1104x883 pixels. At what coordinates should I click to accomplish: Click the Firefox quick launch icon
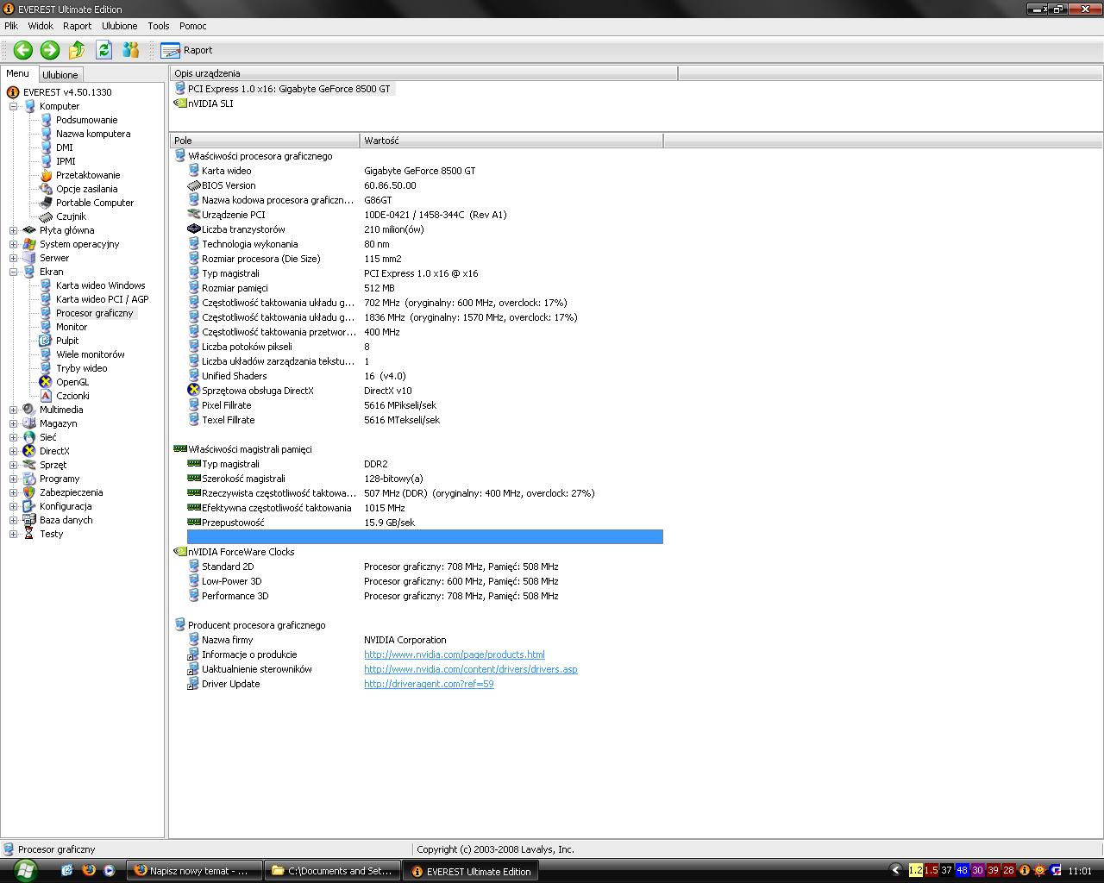tap(88, 871)
